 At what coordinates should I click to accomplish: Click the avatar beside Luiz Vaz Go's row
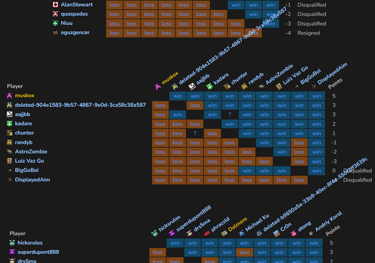pyautogui.click(x=10, y=161)
